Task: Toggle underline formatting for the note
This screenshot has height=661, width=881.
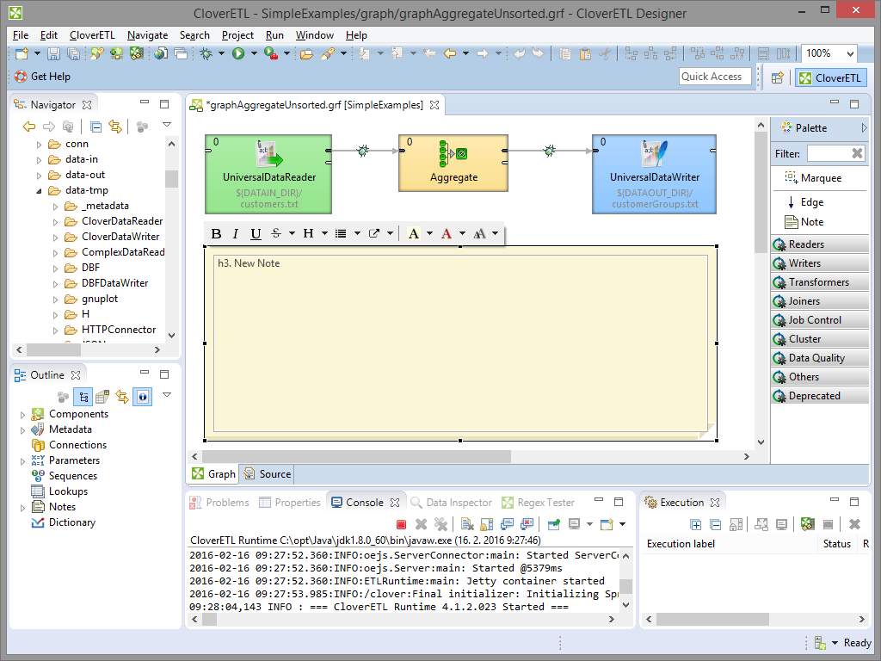Action: point(256,233)
